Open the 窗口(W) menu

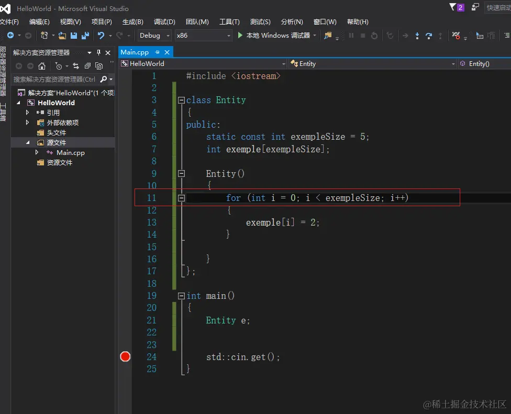tap(325, 21)
